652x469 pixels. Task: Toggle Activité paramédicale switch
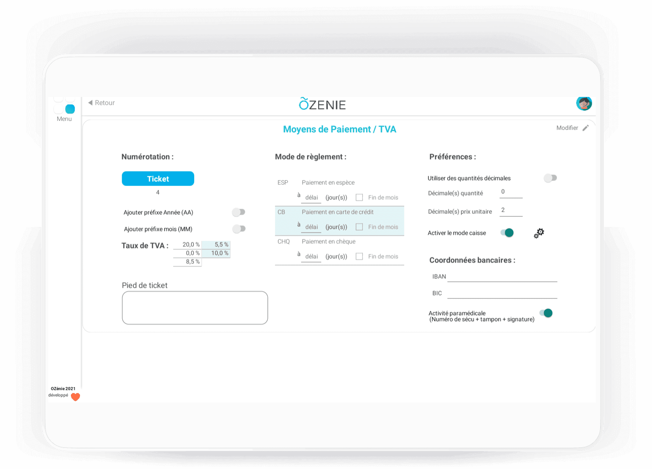[x=546, y=313]
